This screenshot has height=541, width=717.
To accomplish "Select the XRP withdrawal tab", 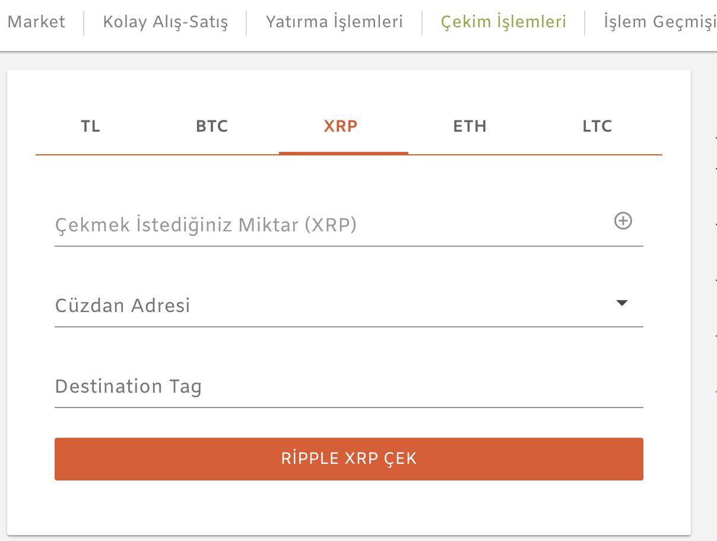I will click(341, 126).
